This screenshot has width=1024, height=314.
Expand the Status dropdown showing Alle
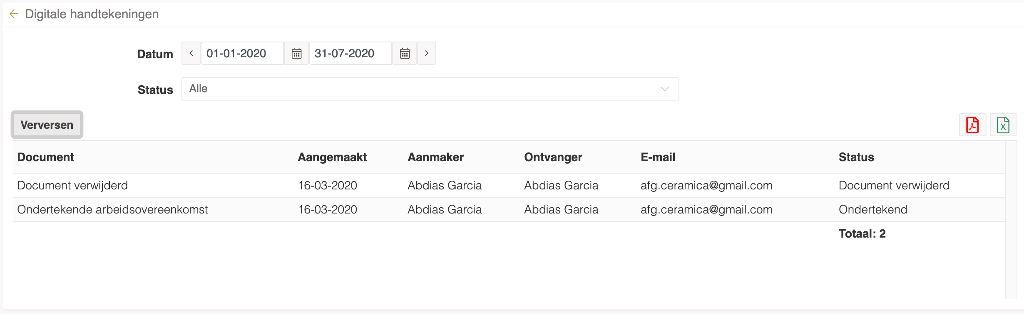coord(430,89)
